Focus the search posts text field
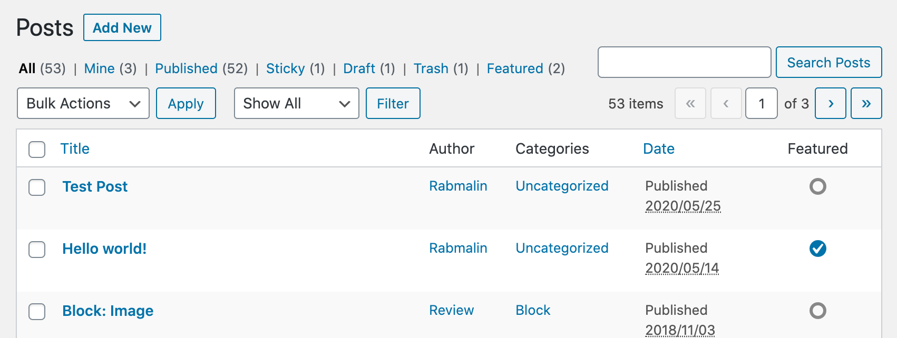Viewport: 897px width, 338px height. coord(684,62)
